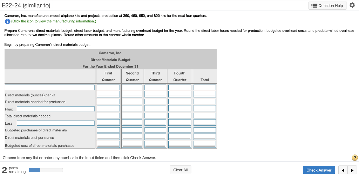Click Fourth Quarter cell in the top row
Viewport: 359px width, 178px height.
(x=180, y=87)
